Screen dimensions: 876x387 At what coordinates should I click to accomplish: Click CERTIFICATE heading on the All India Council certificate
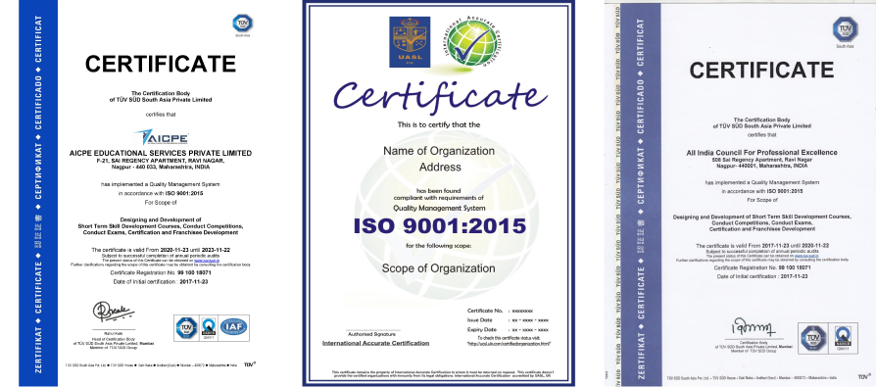(761, 70)
